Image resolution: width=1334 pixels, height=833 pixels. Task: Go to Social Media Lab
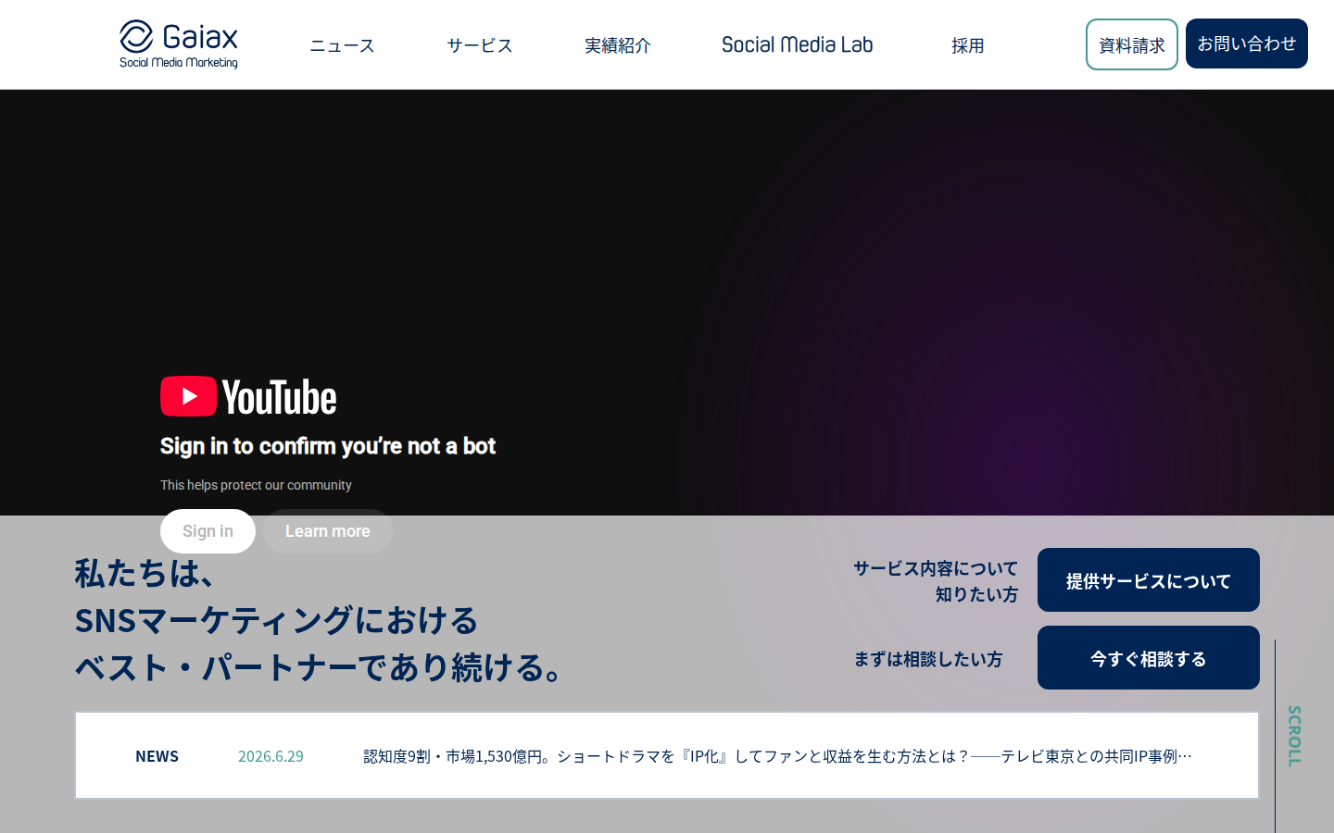[797, 44]
